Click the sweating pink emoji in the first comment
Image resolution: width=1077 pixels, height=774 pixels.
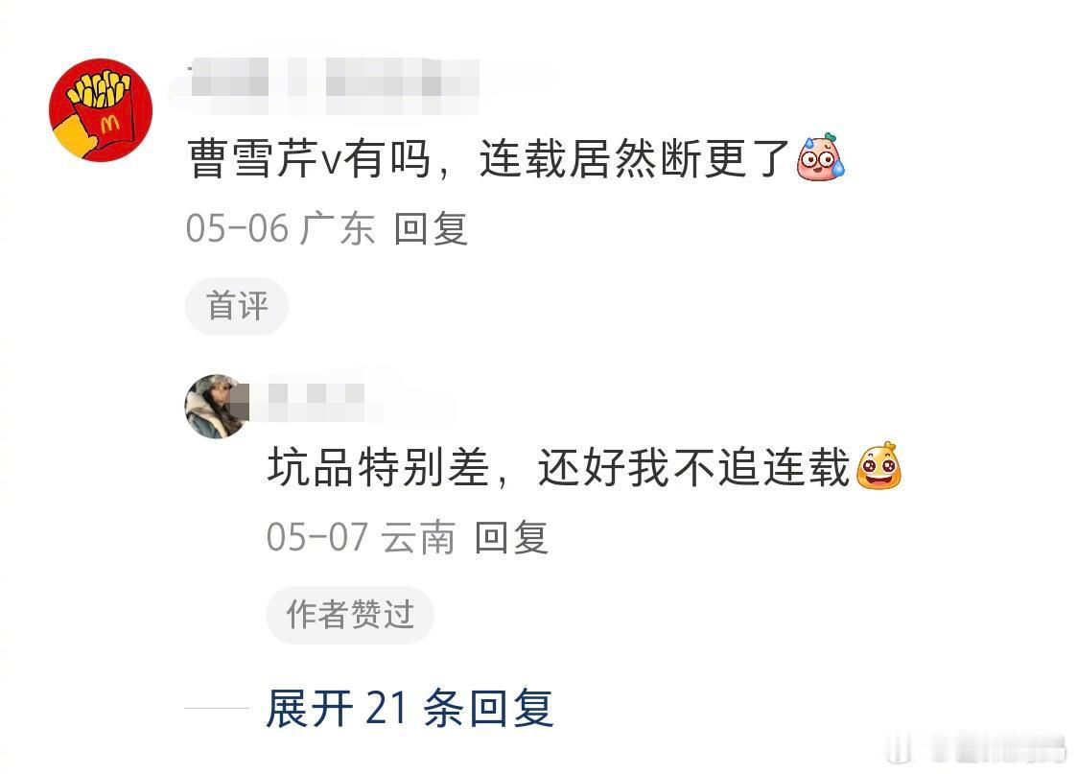[x=820, y=157]
